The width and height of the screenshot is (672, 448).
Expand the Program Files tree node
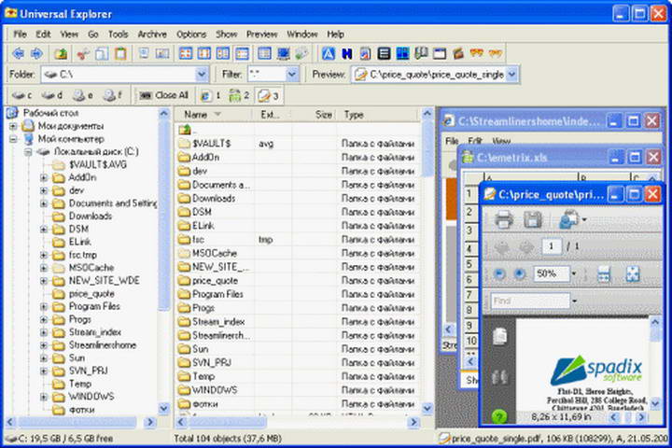point(44,306)
